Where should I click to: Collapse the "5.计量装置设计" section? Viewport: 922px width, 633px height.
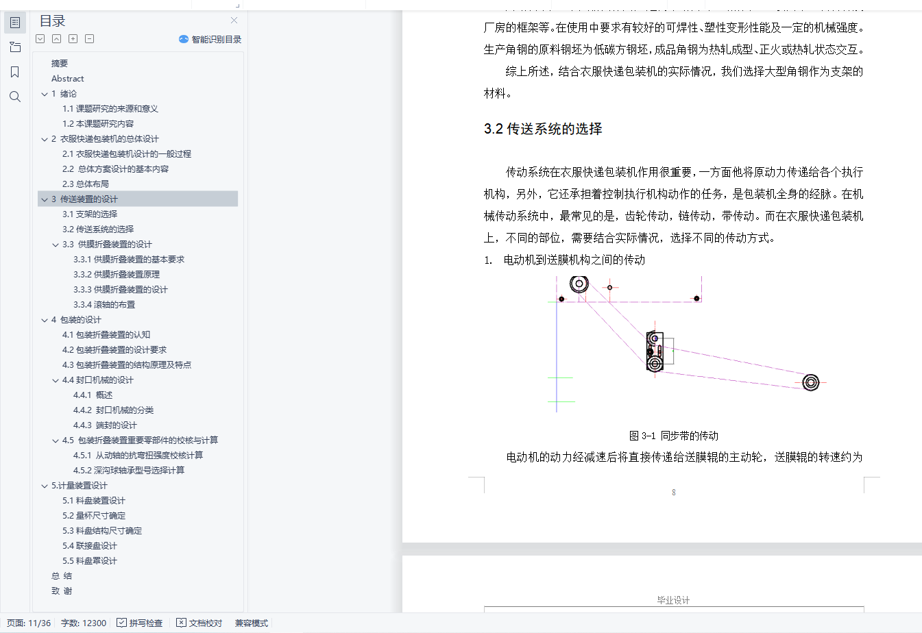tap(45, 486)
